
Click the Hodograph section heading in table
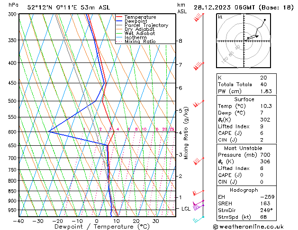(x=244, y=190)
